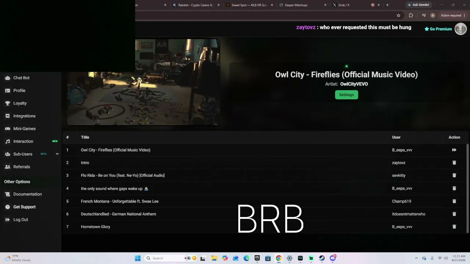Open Windows Settings gear from the taskbar
The width and height of the screenshot is (470, 264).
tap(289, 258)
